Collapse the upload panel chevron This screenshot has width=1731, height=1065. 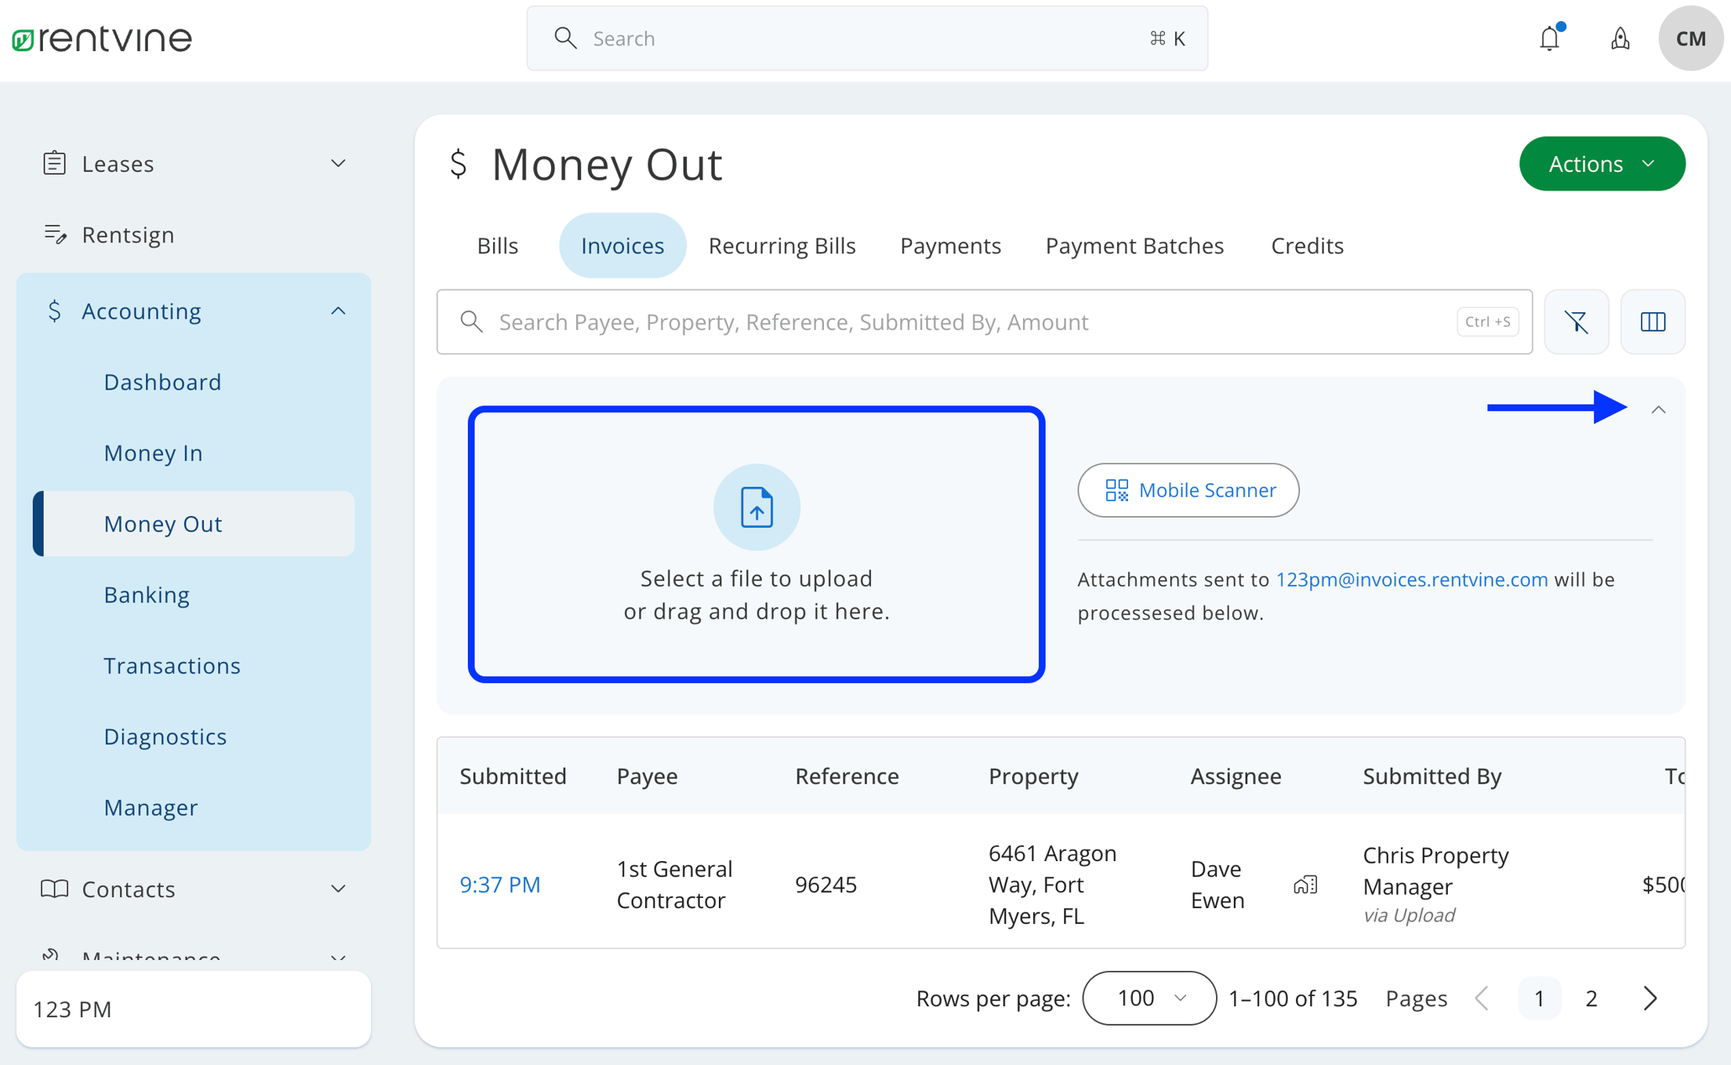coord(1660,410)
